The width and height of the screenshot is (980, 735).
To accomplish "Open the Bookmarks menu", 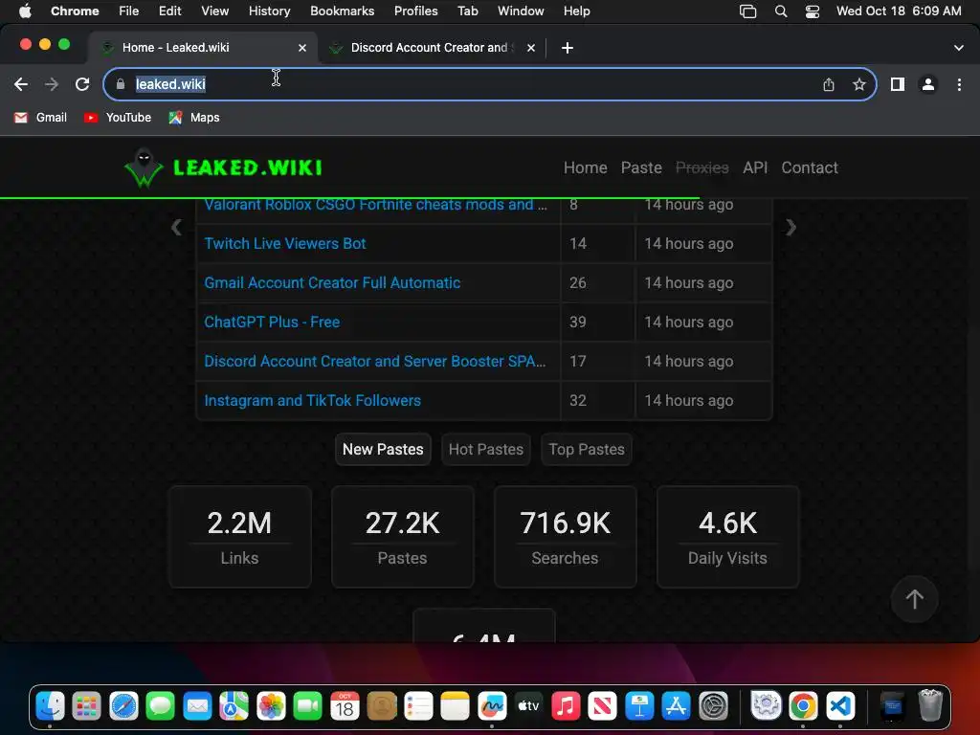I will 343,11.
